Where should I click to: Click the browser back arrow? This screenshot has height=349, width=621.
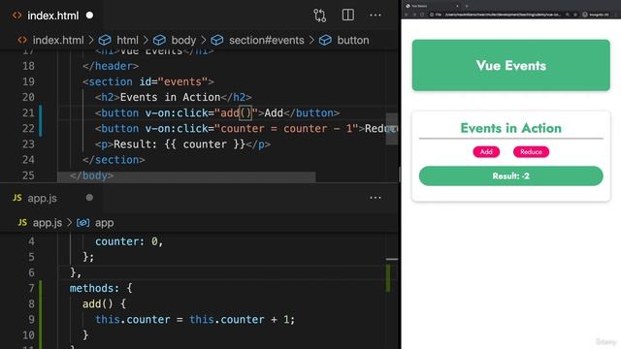tap(407, 15)
